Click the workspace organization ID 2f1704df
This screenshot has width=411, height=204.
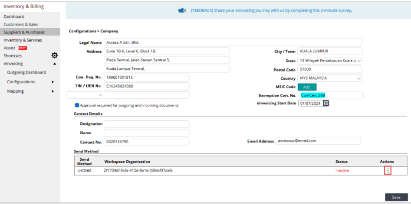point(138,171)
